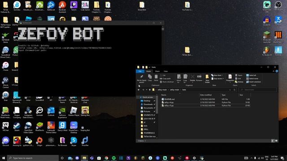Open the Among Us desktop shortcut
Viewport: 287px width, 161px height.
point(17,141)
